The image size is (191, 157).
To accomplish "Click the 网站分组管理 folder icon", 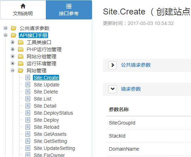I will pos(21,56).
